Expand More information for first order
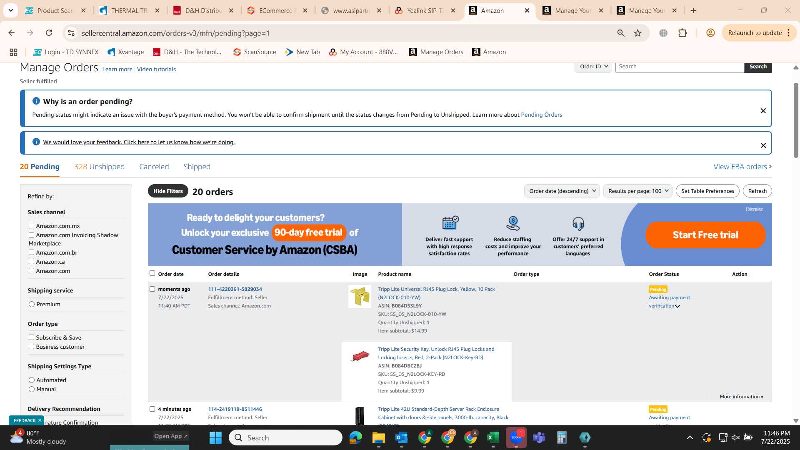 pyautogui.click(x=742, y=397)
